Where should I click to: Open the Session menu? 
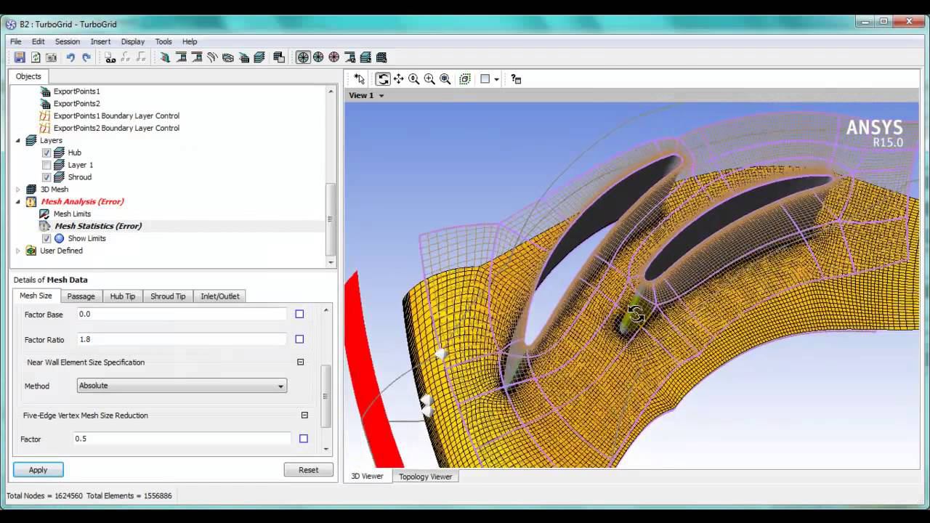tap(68, 41)
